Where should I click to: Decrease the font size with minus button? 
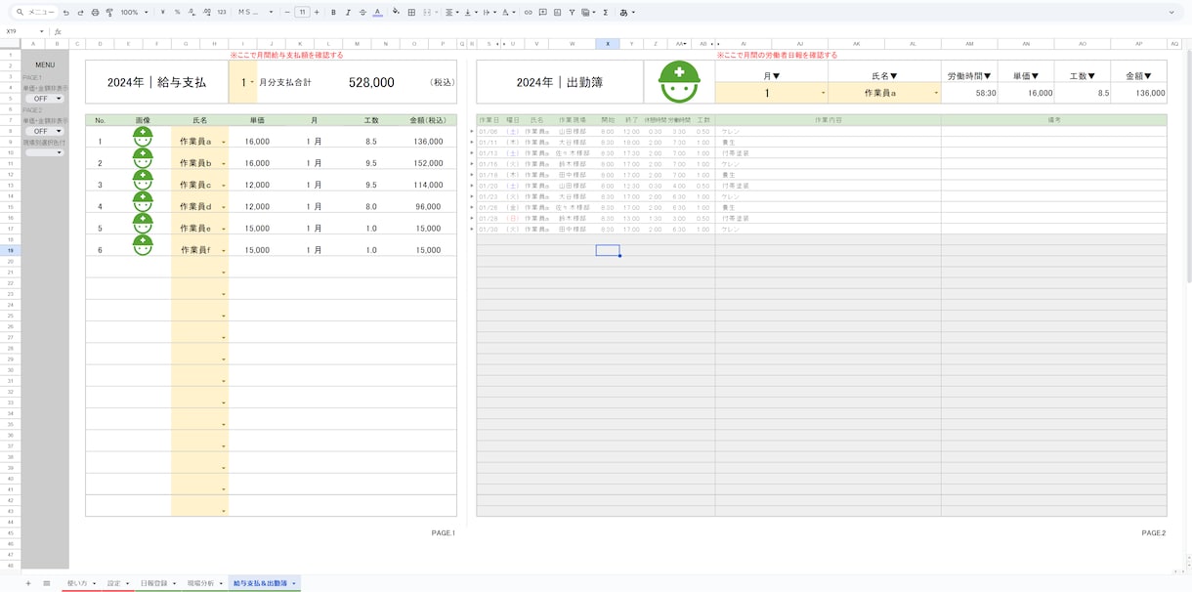(x=287, y=13)
